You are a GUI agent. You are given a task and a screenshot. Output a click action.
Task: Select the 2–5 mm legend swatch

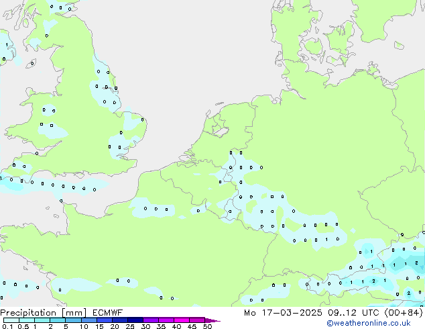tap(58, 320)
